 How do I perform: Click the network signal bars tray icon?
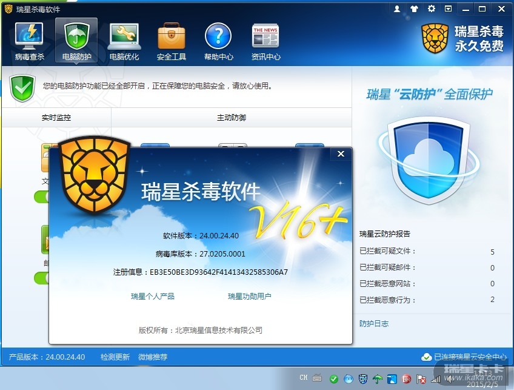[436, 380]
